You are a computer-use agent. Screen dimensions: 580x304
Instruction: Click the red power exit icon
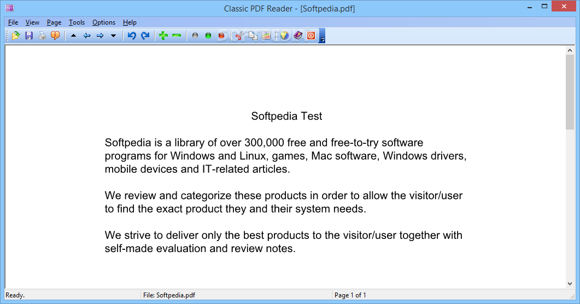point(311,36)
